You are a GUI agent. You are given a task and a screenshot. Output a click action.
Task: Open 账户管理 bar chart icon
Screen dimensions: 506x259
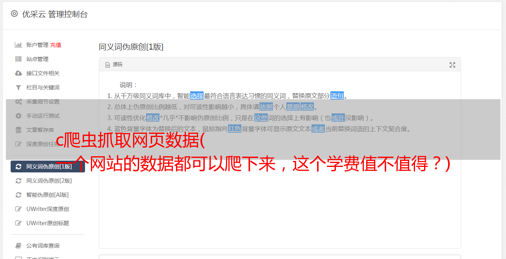(x=18, y=45)
